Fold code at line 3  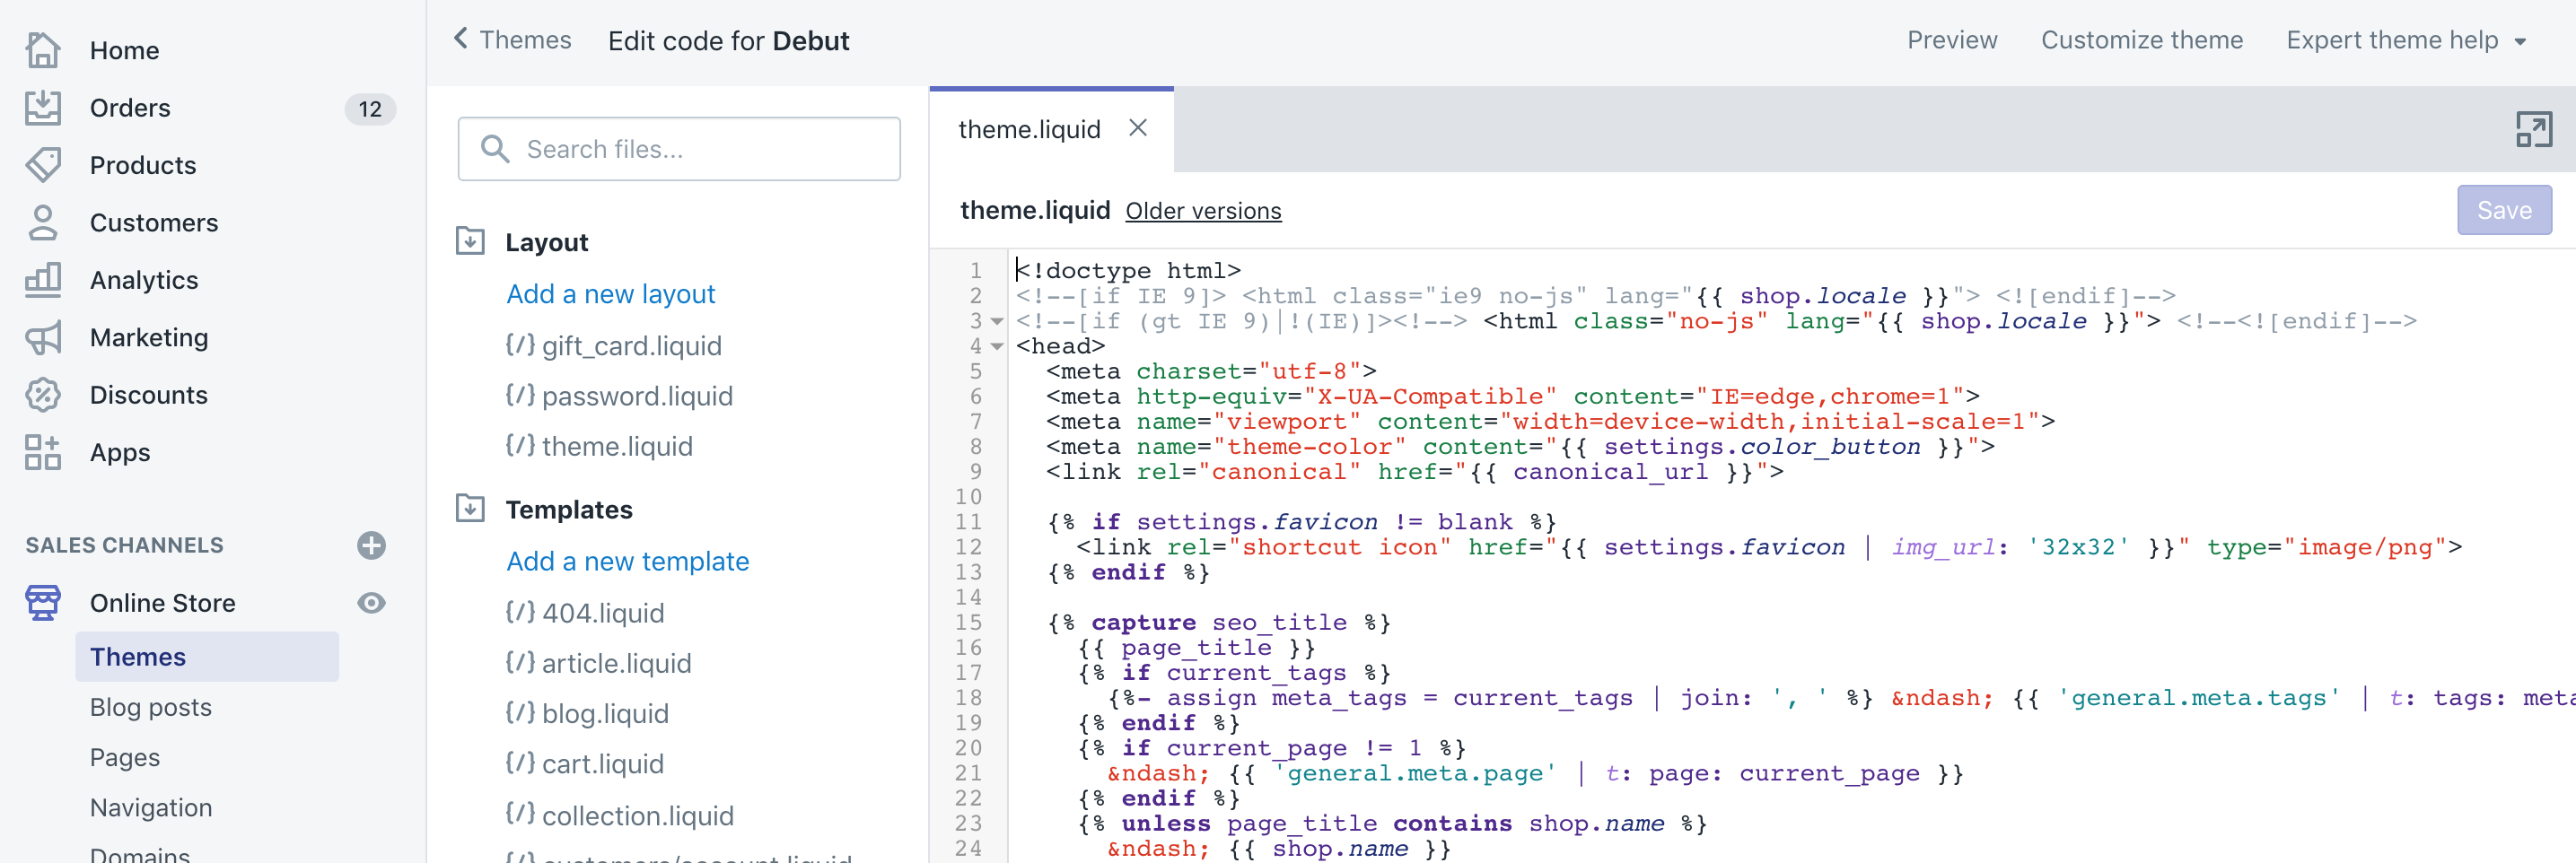tap(997, 321)
